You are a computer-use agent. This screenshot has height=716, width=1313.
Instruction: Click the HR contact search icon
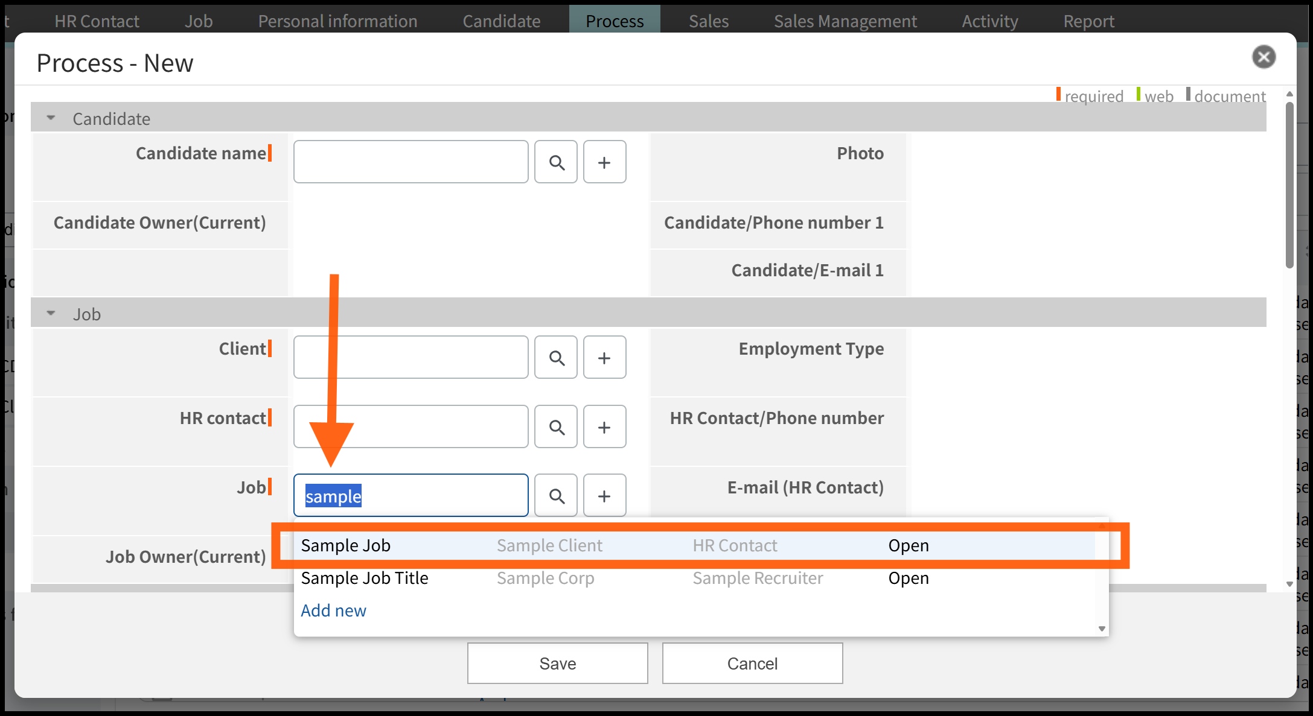(556, 427)
